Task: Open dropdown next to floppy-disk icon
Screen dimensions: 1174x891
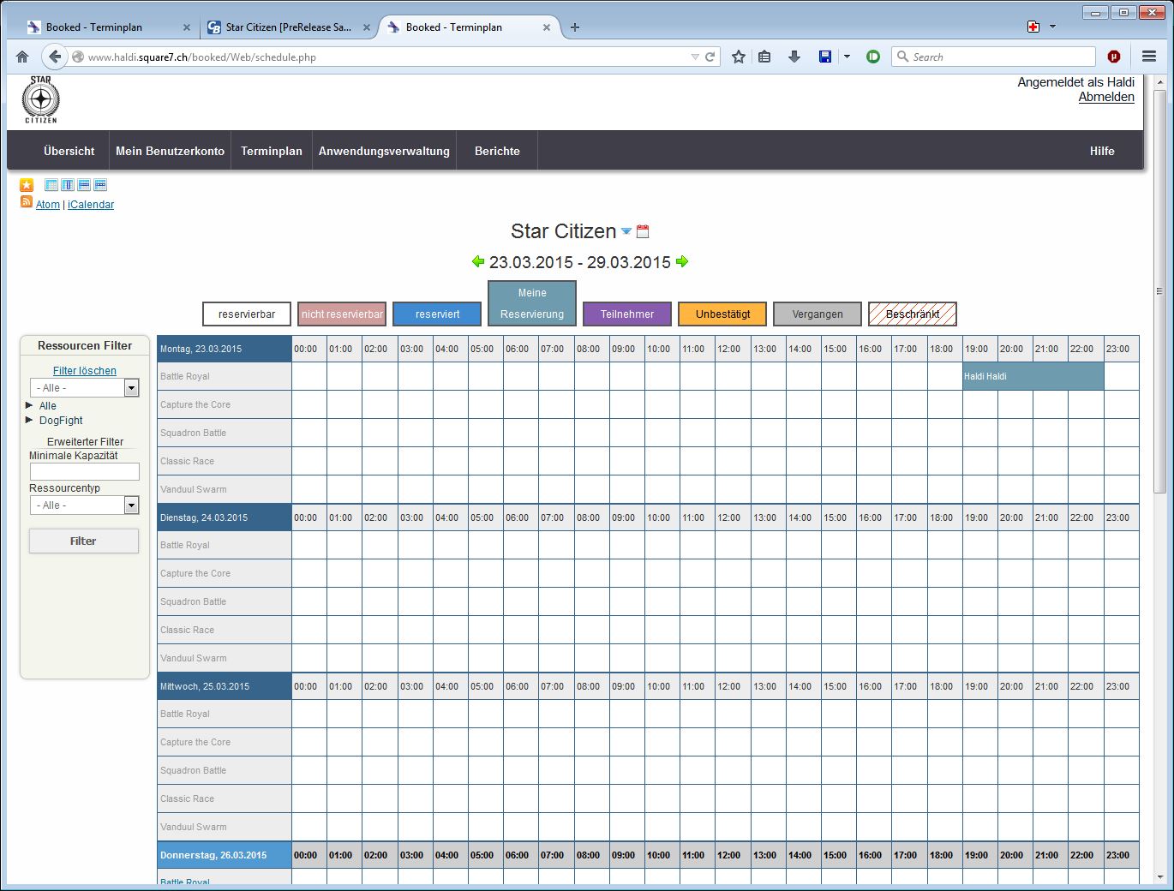Action: [x=847, y=57]
